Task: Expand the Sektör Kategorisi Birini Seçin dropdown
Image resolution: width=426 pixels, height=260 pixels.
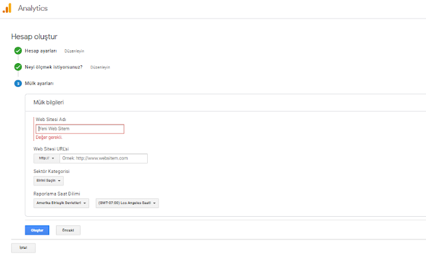Action: (x=49, y=181)
